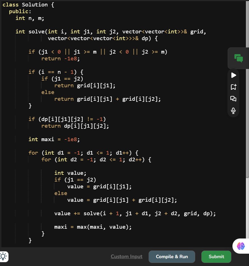
Task: Click on 'class Solution {' line
Action: click(28, 4)
